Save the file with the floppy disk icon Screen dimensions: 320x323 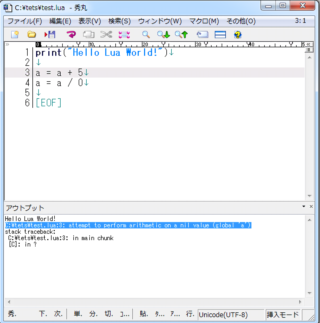click(x=50, y=35)
